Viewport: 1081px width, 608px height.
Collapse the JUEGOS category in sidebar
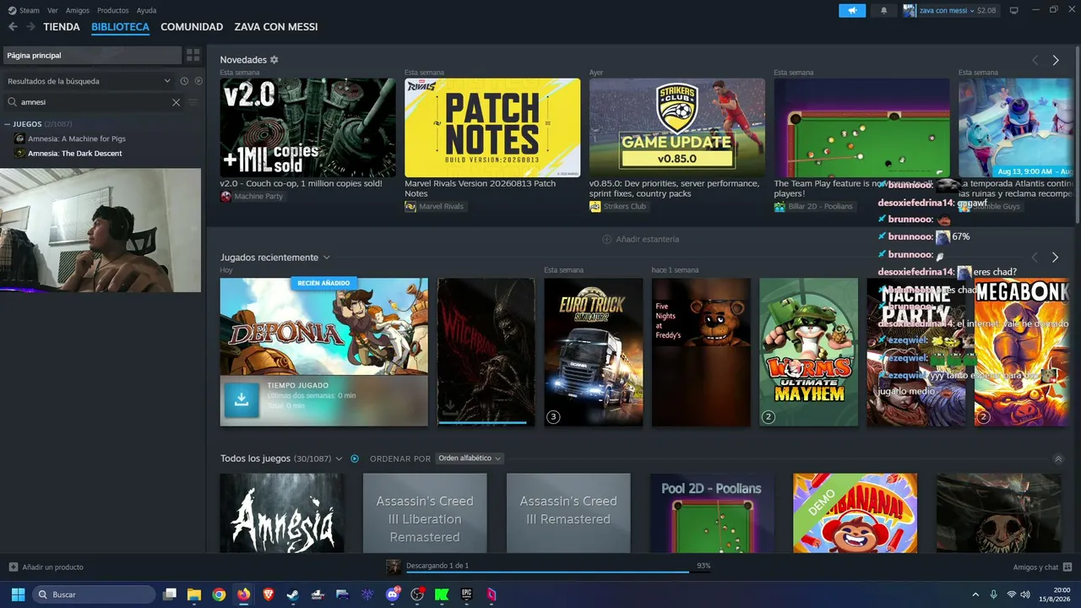[x=8, y=124]
